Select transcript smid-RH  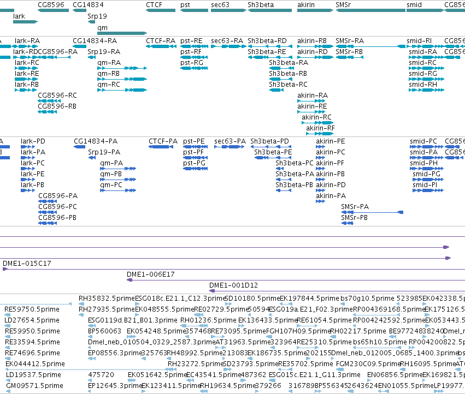pos(423,85)
